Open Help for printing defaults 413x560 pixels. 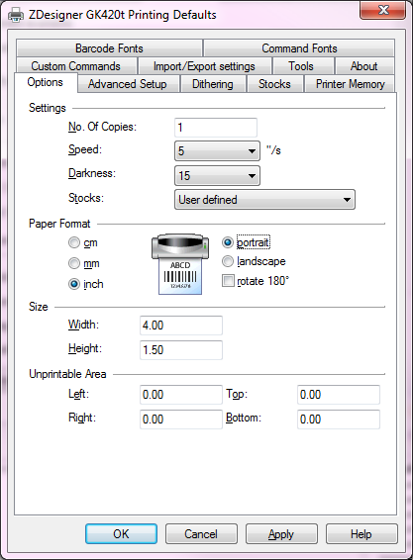[x=361, y=534]
